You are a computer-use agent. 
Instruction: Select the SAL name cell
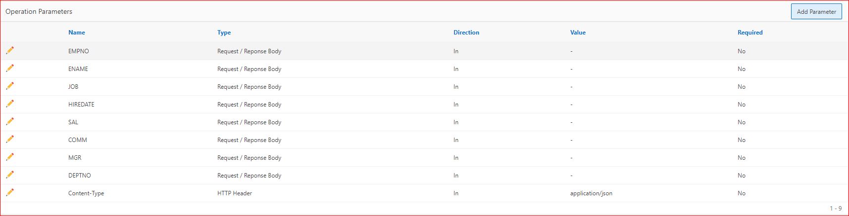73,122
